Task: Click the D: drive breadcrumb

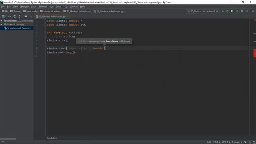Action: 5,11
